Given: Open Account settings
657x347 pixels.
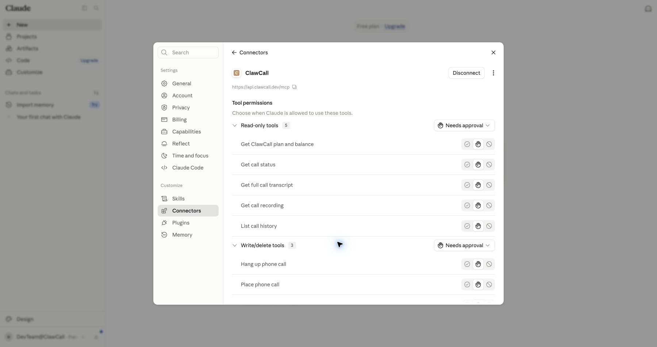Looking at the screenshot, I should point(188,95).
